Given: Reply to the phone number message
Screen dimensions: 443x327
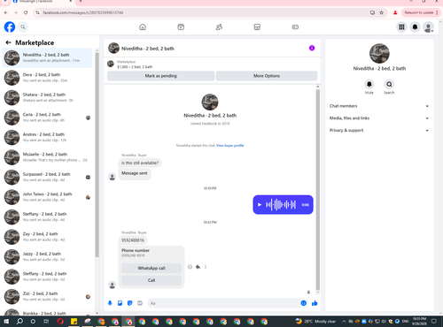Looking at the screenshot, I should coord(198,267).
